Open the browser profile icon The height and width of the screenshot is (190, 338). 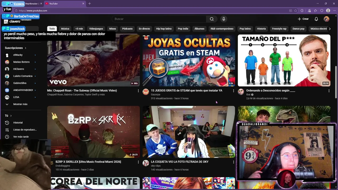[x=328, y=11]
